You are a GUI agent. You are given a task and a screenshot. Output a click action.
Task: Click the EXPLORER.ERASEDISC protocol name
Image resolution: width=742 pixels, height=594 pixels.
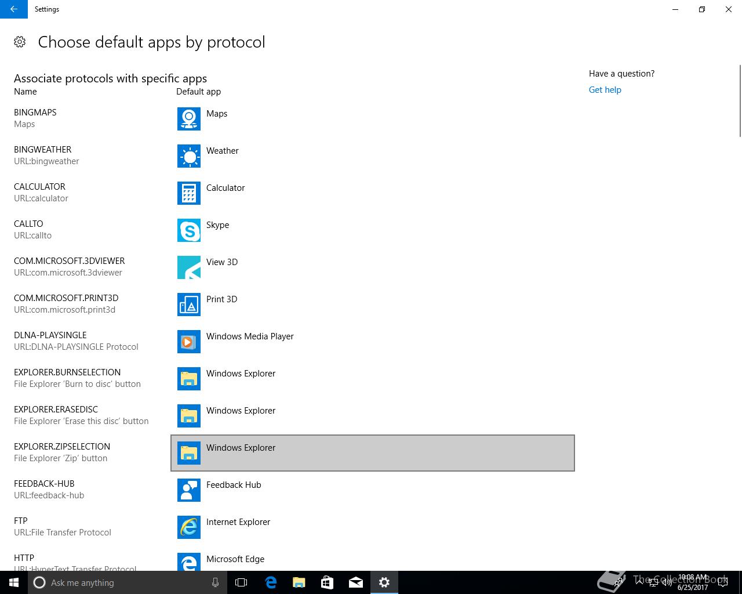tap(56, 410)
